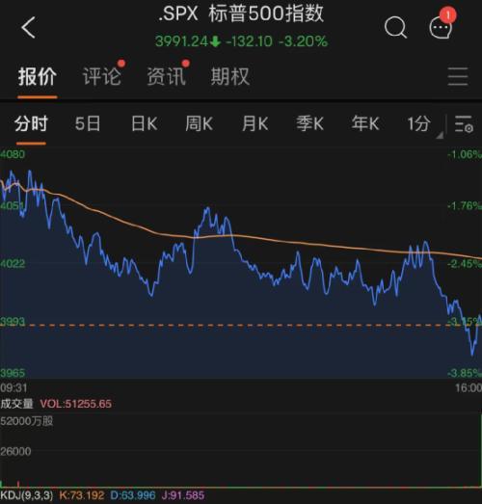The height and width of the screenshot is (504, 482).
Task: Tap the 16:00 end time label
Action: [x=469, y=388]
